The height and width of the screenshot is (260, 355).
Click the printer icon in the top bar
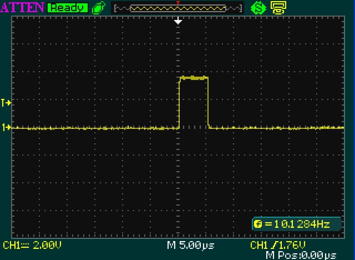tap(278, 7)
